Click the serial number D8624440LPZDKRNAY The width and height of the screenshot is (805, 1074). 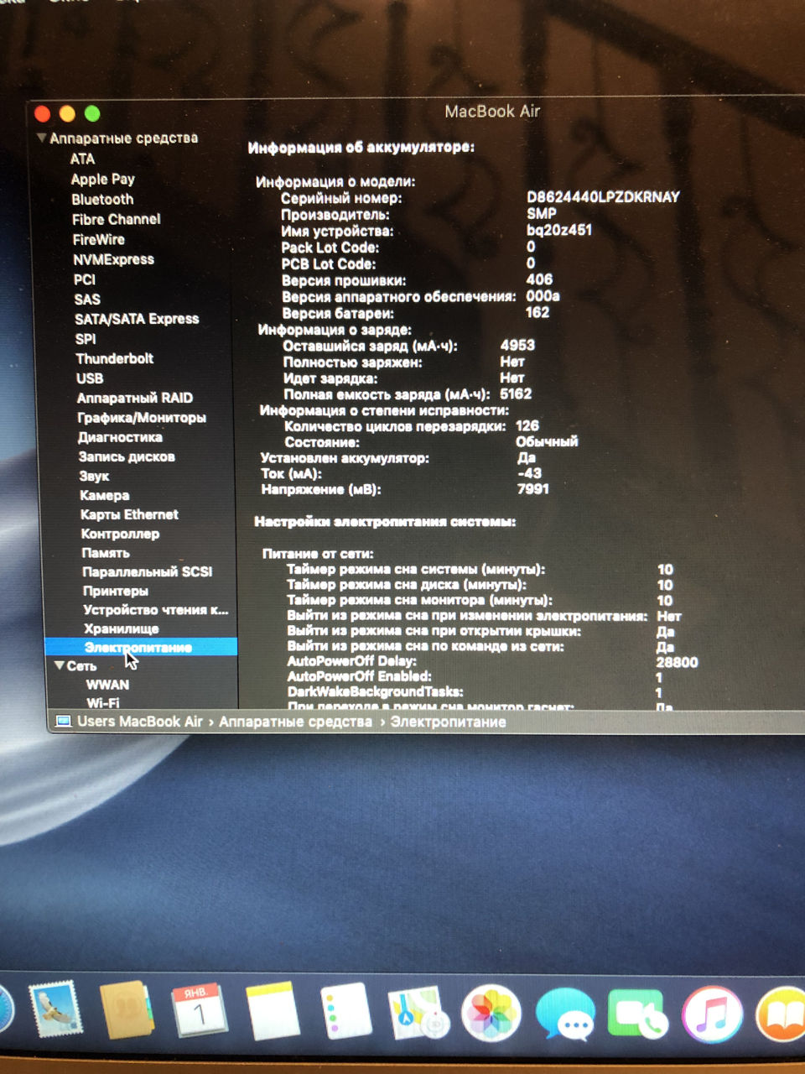pos(603,197)
